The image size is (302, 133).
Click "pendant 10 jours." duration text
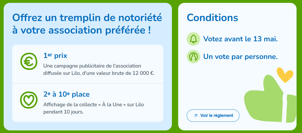63,112
